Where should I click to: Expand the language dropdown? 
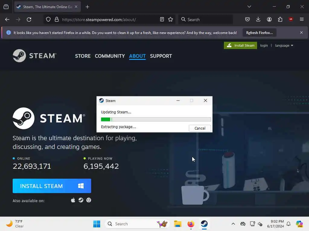pyautogui.click(x=284, y=46)
